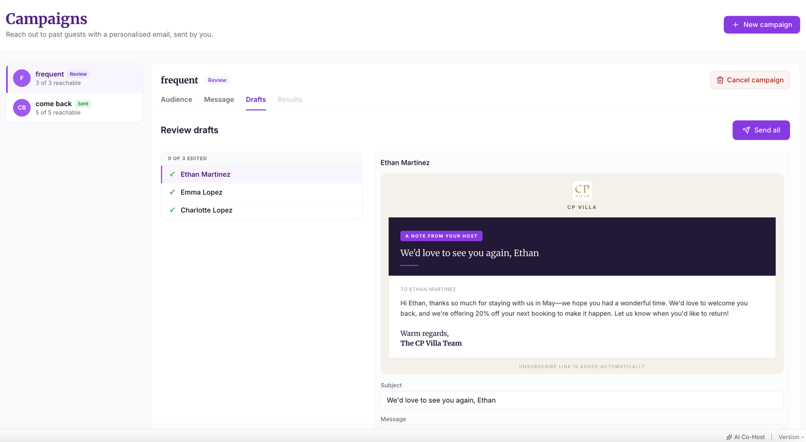Click The CP Villa Team signature
Image resolution: width=806 pixels, height=442 pixels.
tap(431, 343)
